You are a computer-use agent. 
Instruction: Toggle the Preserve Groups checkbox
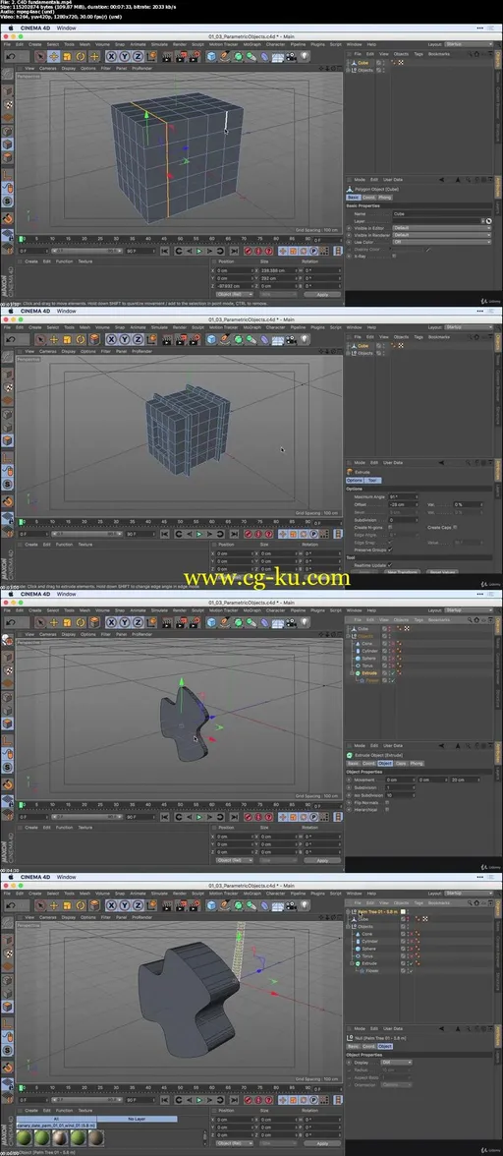(x=390, y=549)
